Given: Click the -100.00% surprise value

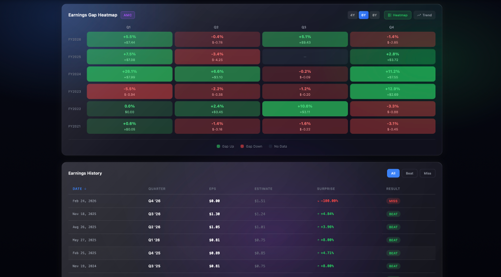Looking at the screenshot, I should [x=329, y=201].
